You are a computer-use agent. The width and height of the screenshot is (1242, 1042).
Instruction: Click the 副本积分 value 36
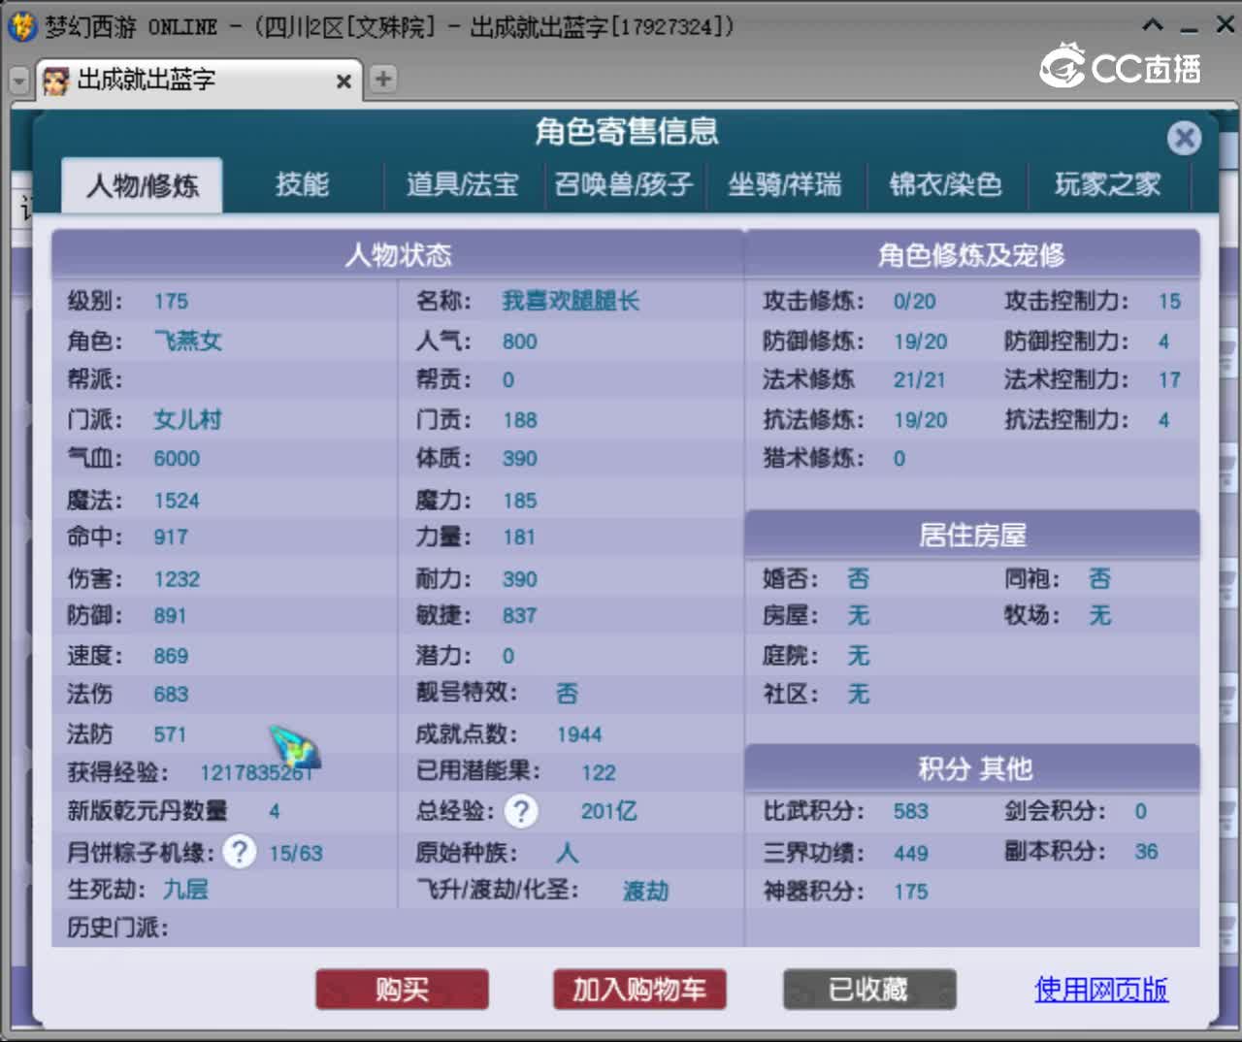tap(1146, 852)
